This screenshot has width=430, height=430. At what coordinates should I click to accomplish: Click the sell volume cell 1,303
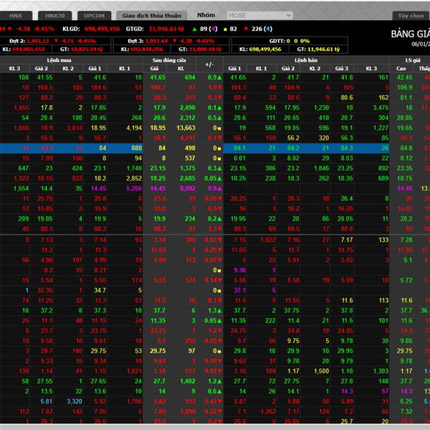click(x=381, y=371)
